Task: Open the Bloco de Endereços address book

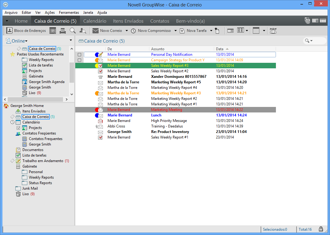Action: (x=26, y=31)
